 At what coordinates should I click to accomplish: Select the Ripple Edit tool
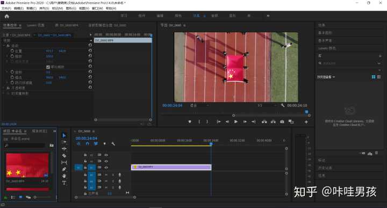point(64,149)
